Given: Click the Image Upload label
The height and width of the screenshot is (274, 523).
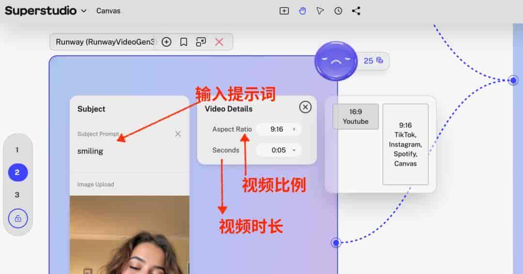Looking at the screenshot, I should 96,184.
